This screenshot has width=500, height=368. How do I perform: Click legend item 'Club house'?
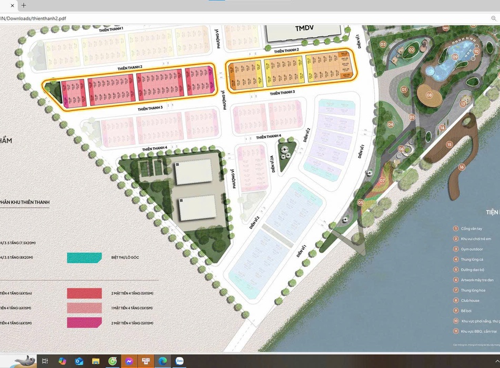point(470,301)
